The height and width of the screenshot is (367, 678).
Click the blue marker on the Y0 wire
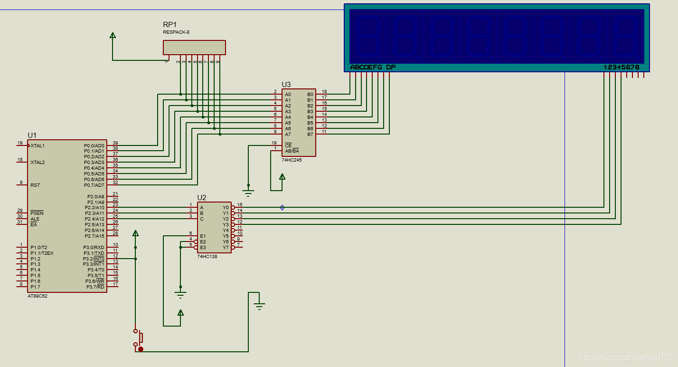(282, 207)
